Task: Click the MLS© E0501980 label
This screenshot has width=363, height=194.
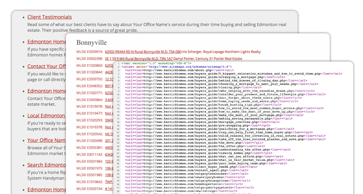Action: point(90,175)
